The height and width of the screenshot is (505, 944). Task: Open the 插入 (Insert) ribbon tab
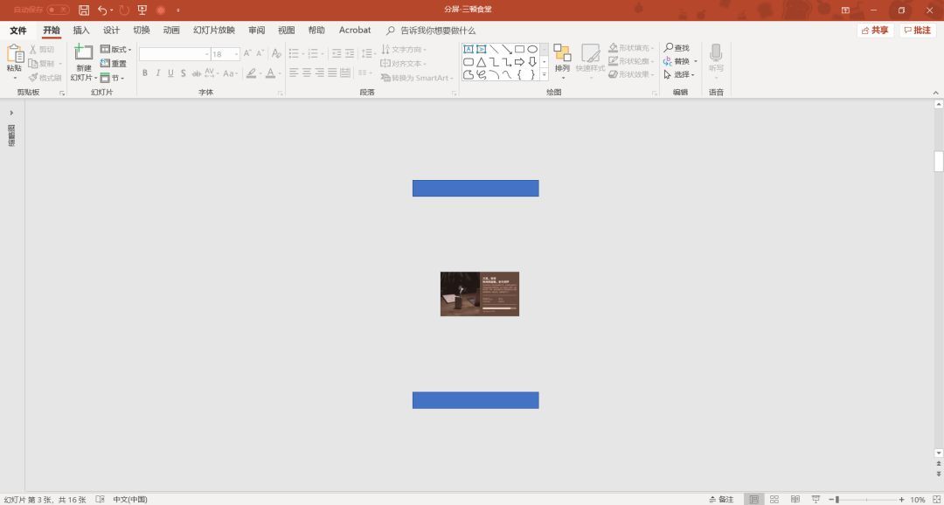pos(81,31)
